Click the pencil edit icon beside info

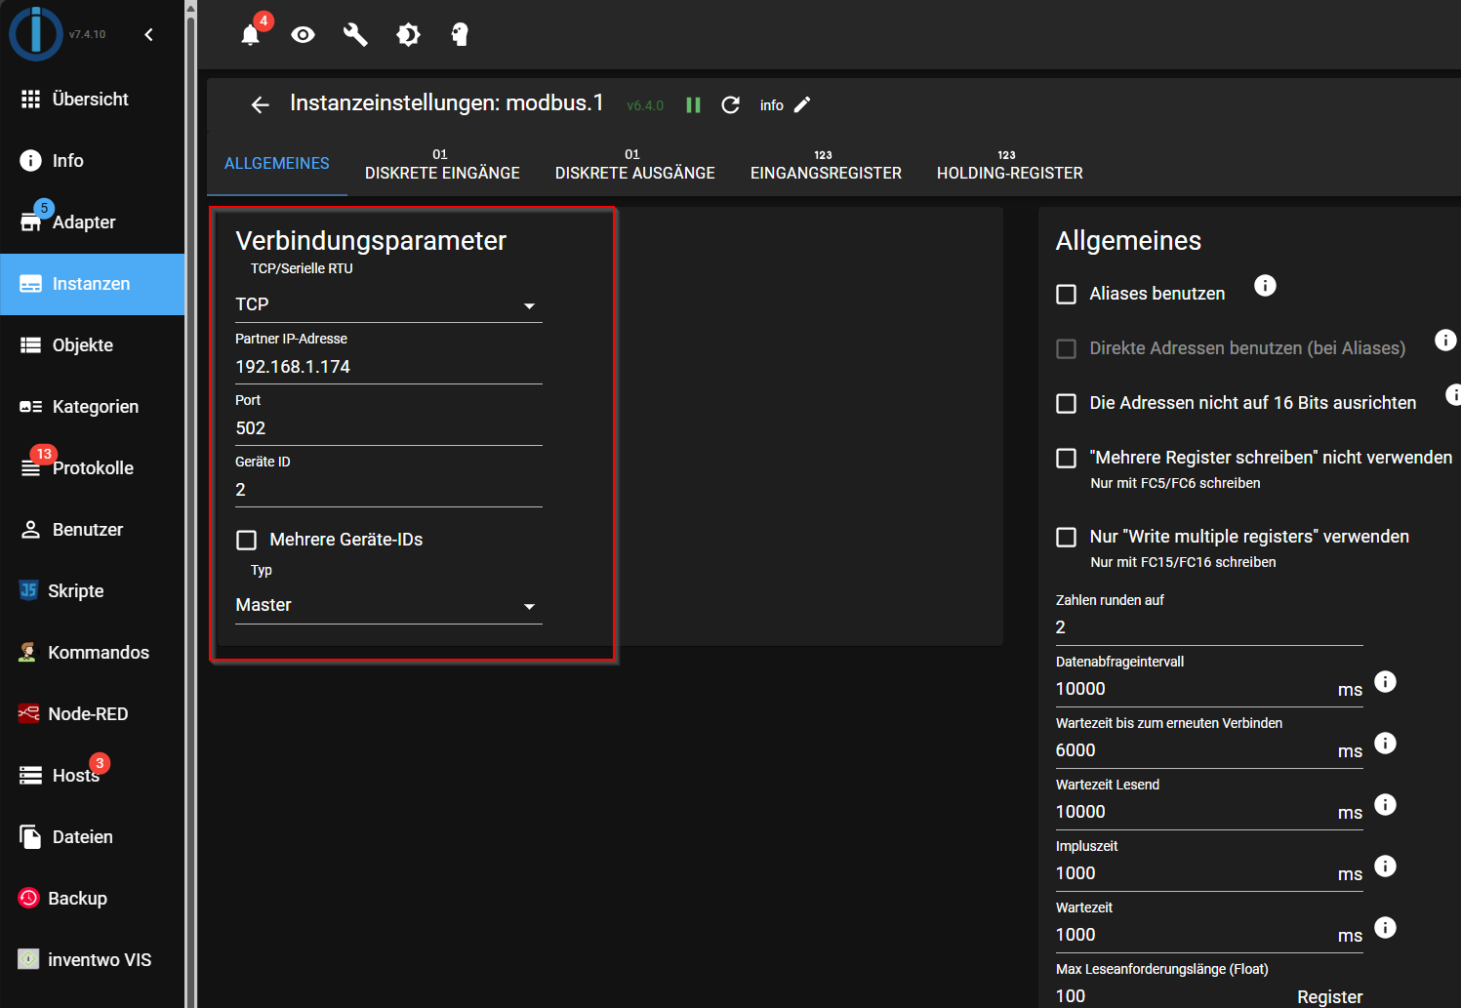(802, 105)
